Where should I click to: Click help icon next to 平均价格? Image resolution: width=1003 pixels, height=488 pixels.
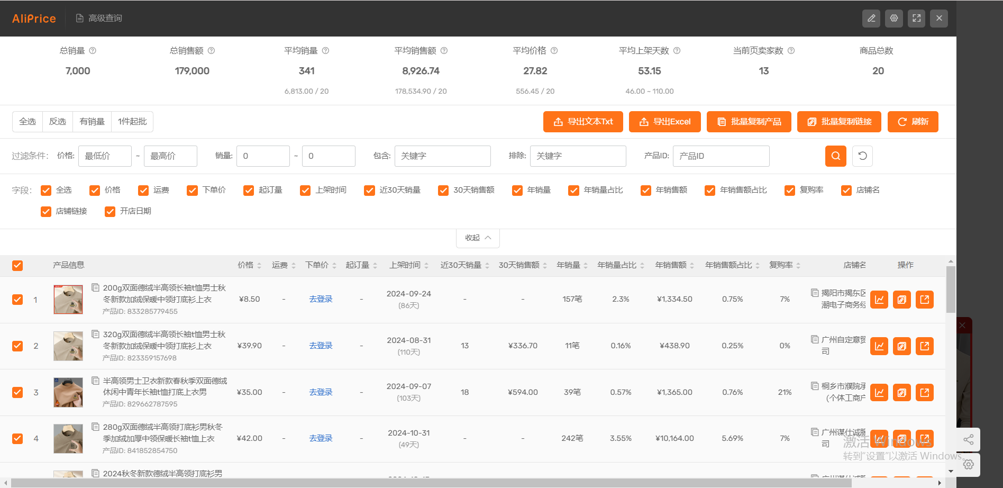(554, 51)
